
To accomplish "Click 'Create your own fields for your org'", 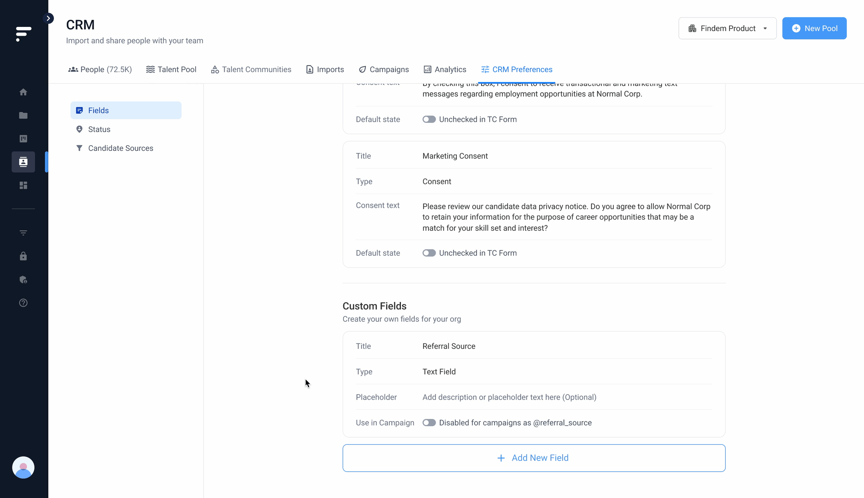I will tap(402, 319).
